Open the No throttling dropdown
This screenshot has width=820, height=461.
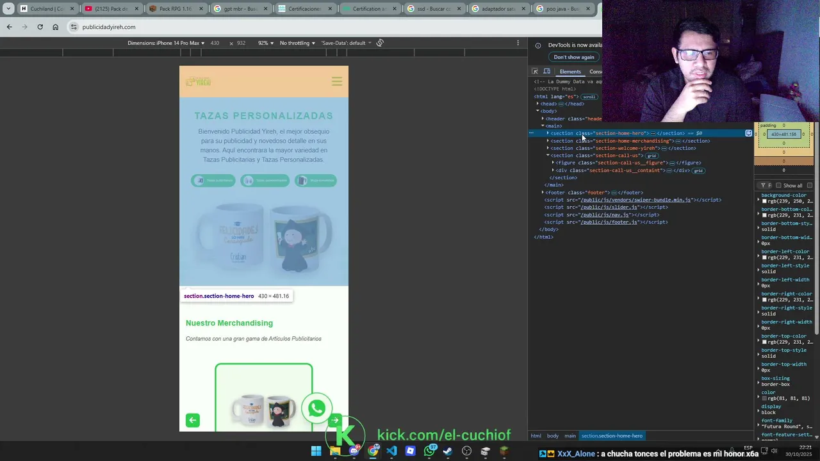tap(297, 43)
